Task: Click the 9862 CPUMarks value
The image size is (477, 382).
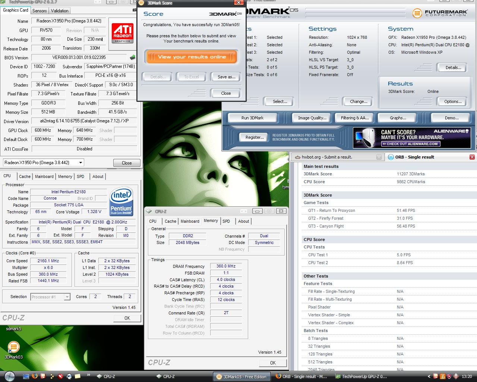Action: click(411, 182)
